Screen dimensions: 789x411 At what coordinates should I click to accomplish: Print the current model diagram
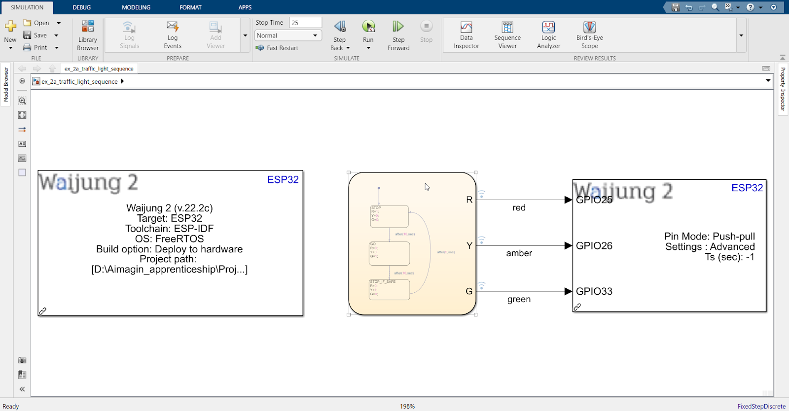[x=35, y=47]
